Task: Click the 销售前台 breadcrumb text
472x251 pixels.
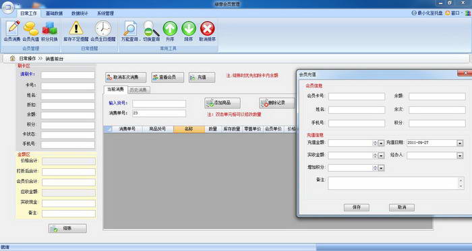Action: [55, 59]
